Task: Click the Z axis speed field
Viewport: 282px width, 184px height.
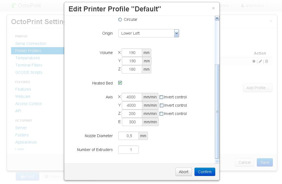Action: click(x=132, y=114)
